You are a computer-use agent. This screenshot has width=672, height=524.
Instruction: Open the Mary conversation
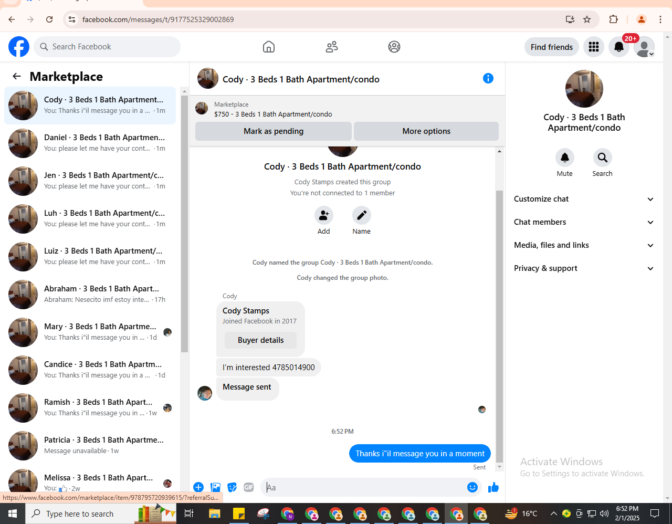(x=90, y=332)
